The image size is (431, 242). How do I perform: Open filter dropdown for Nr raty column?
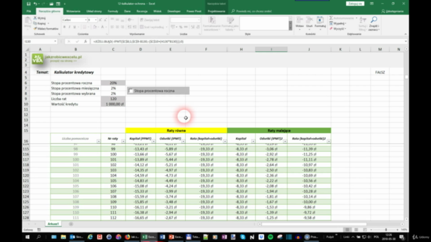click(x=123, y=141)
